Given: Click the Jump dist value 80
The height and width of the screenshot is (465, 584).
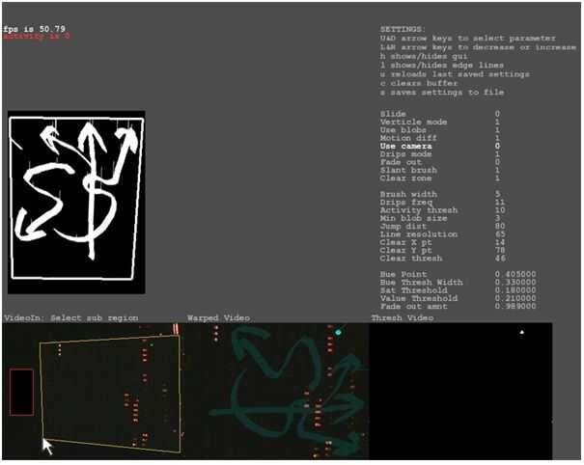Looking at the screenshot, I should pyautogui.click(x=500, y=226).
